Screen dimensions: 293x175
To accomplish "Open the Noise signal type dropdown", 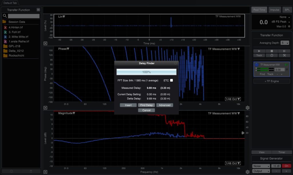I will [x=261, y=166].
